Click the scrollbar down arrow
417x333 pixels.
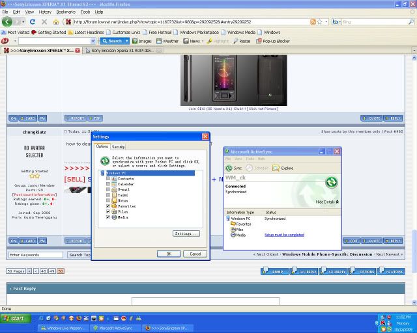coord(414,302)
